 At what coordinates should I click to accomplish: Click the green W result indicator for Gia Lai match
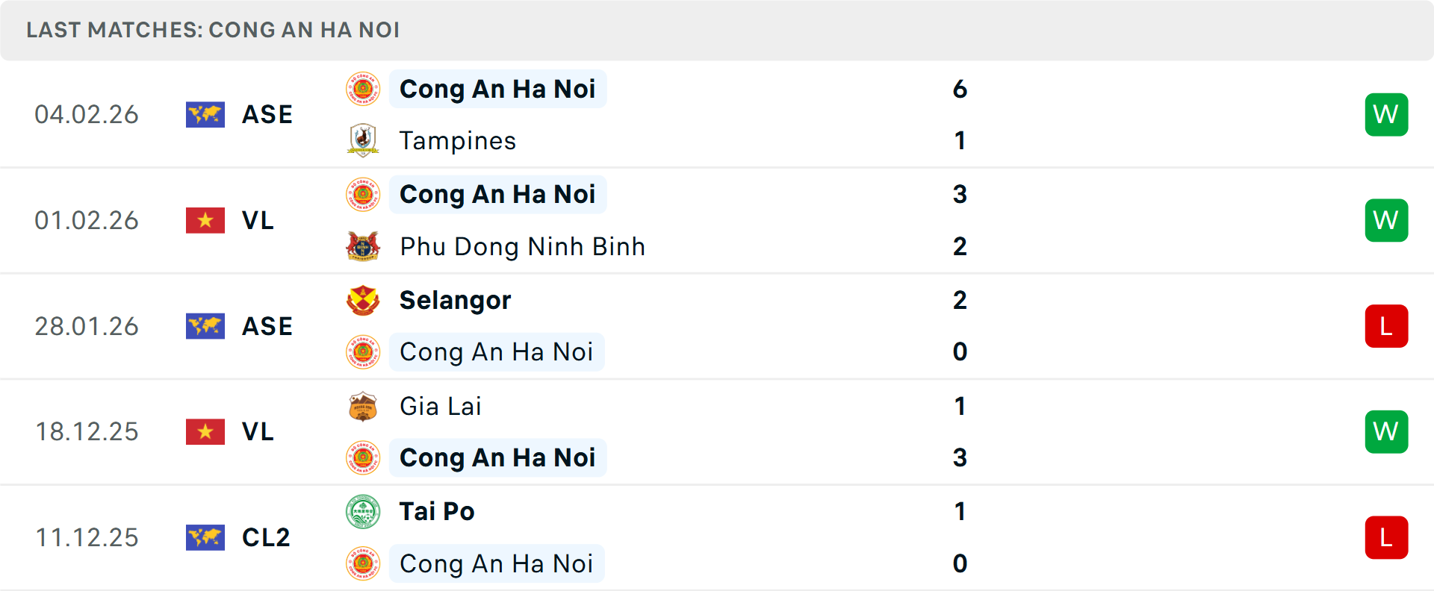point(1386,431)
